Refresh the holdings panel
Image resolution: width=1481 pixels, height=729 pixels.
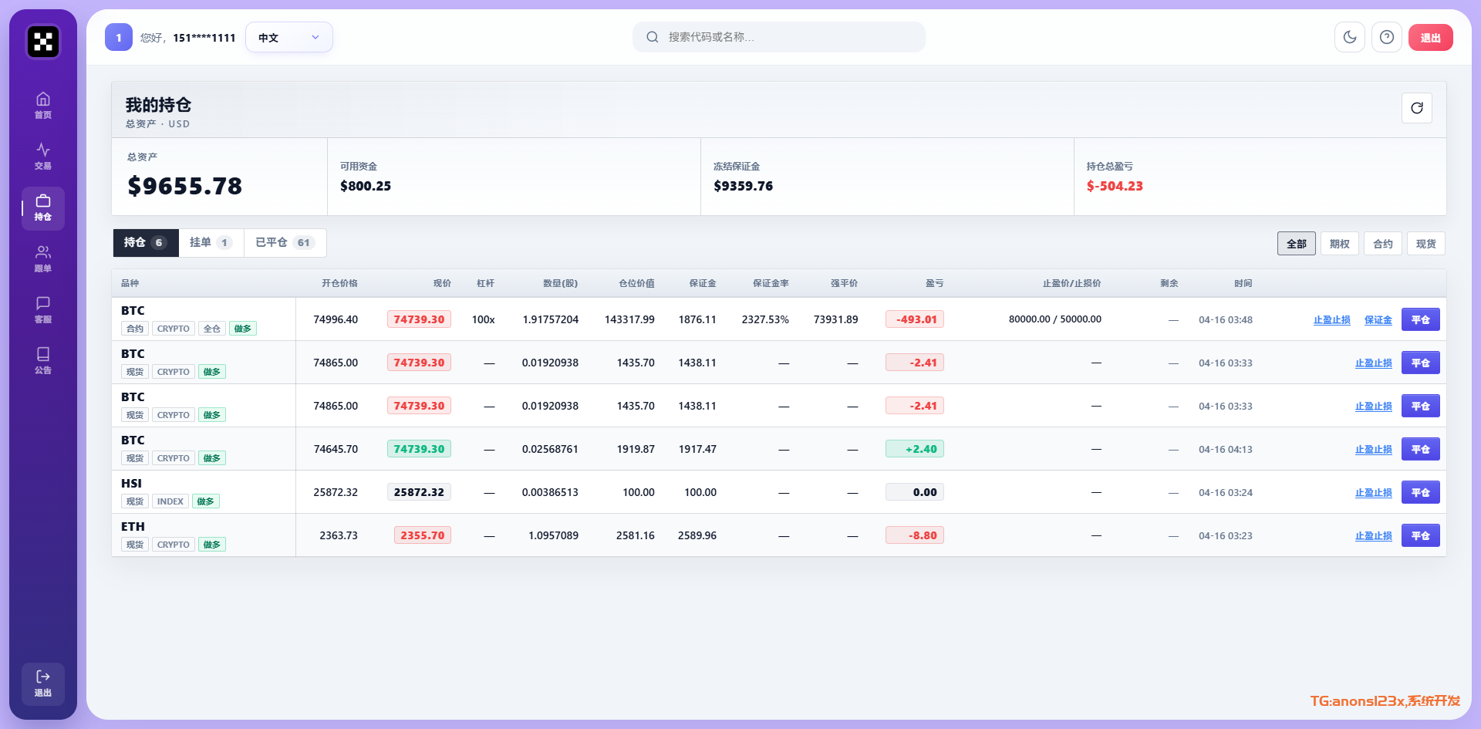[1416, 108]
